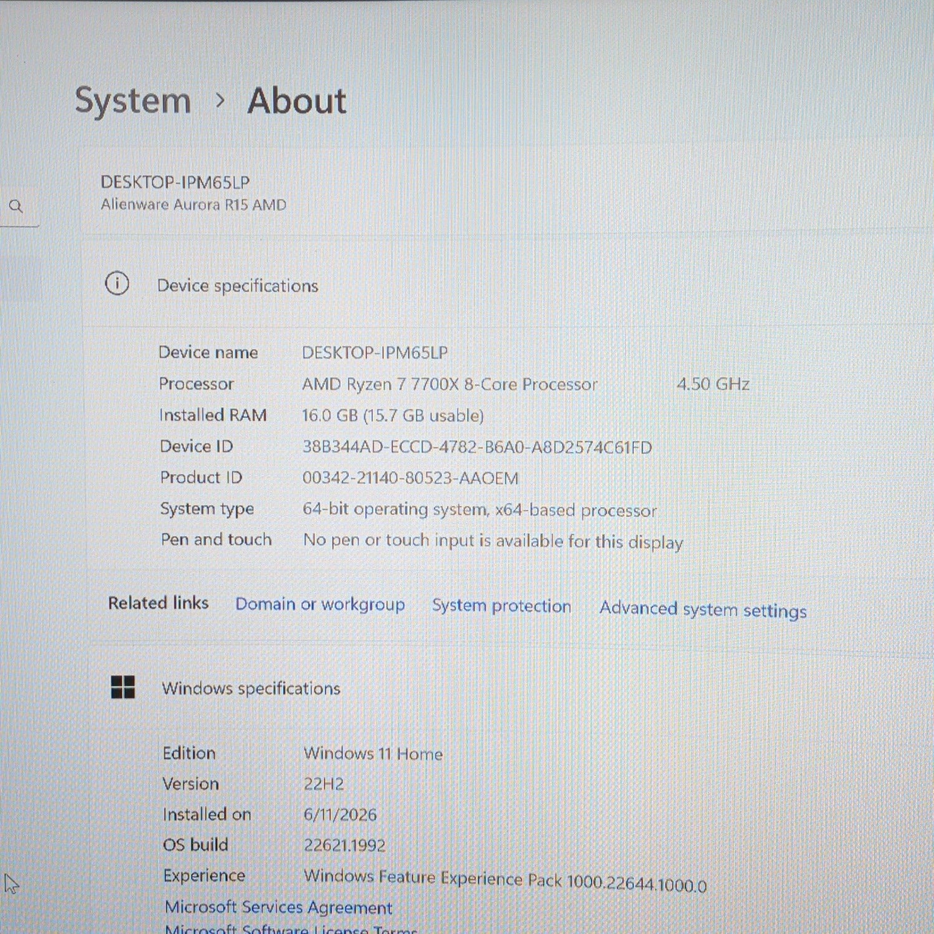Click the Windows 11 Home edition value

pyautogui.click(x=373, y=754)
